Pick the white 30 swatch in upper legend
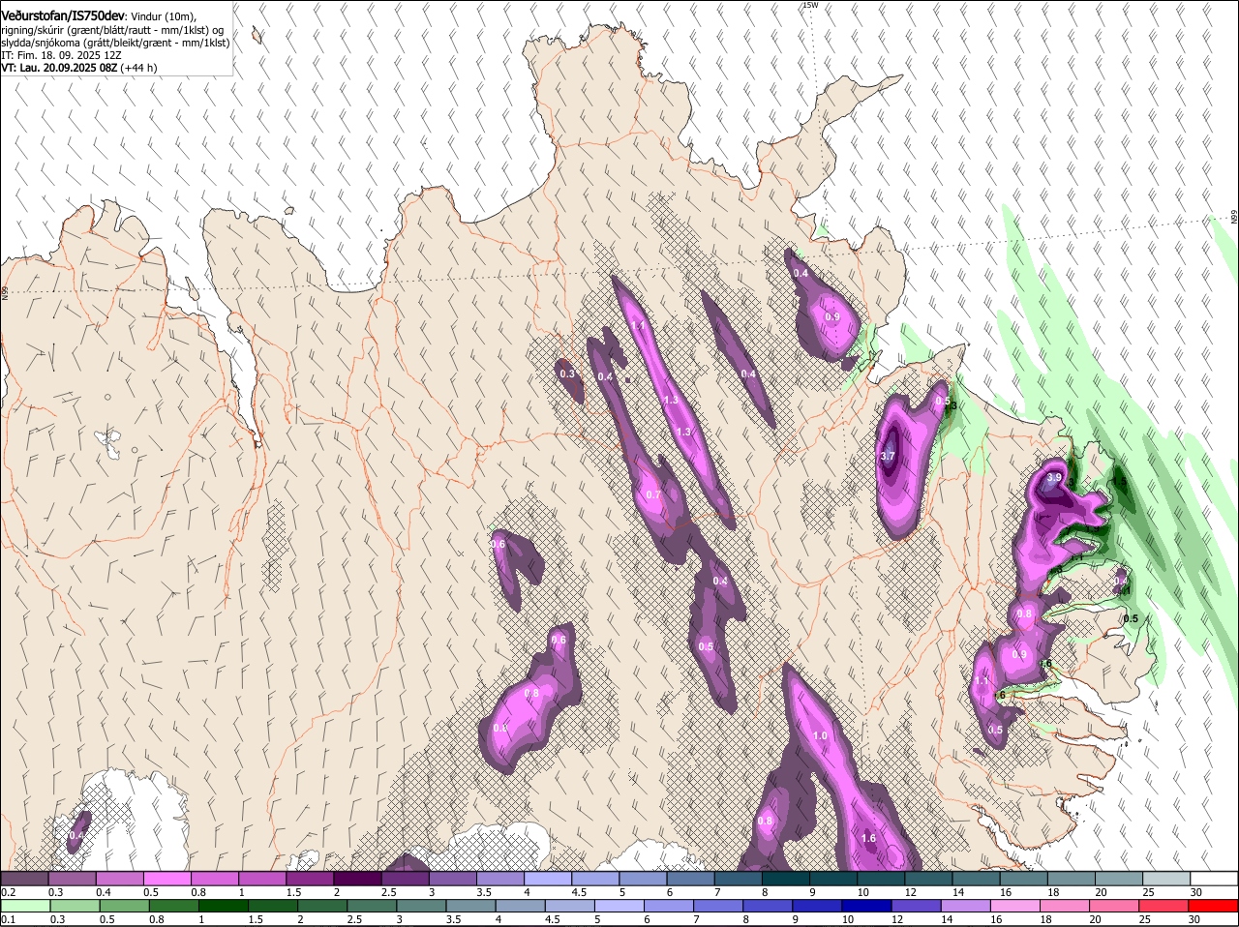This screenshot has width=1239, height=927. 1214,879
